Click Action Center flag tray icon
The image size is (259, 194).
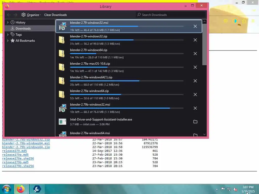pyautogui.click(x=223, y=189)
